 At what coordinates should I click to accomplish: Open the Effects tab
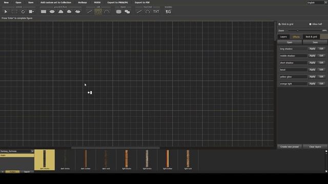click(x=296, y=37)
